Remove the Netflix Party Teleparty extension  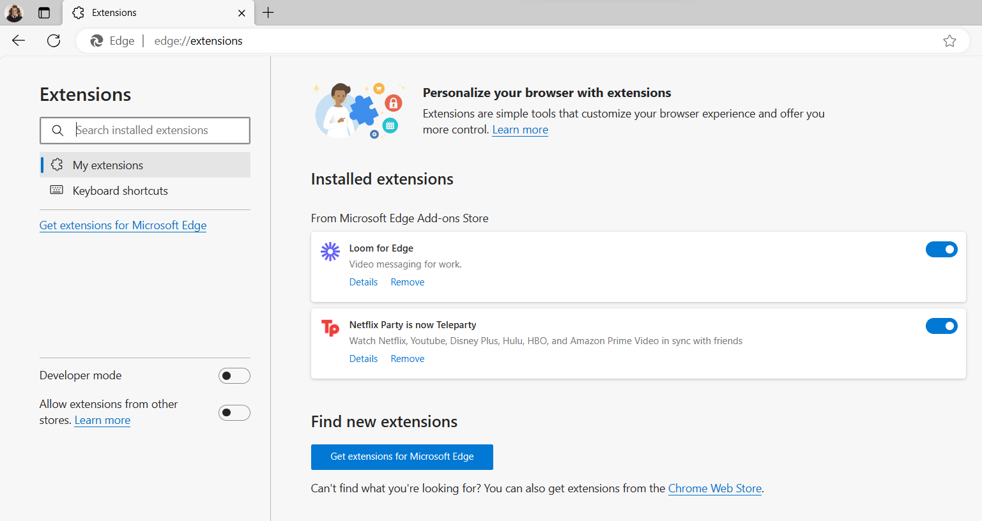408,359
